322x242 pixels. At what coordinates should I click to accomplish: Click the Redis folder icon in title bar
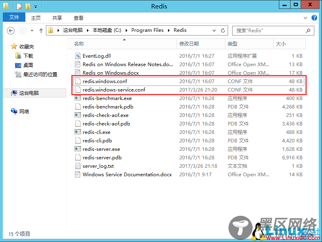pos(6,6)
